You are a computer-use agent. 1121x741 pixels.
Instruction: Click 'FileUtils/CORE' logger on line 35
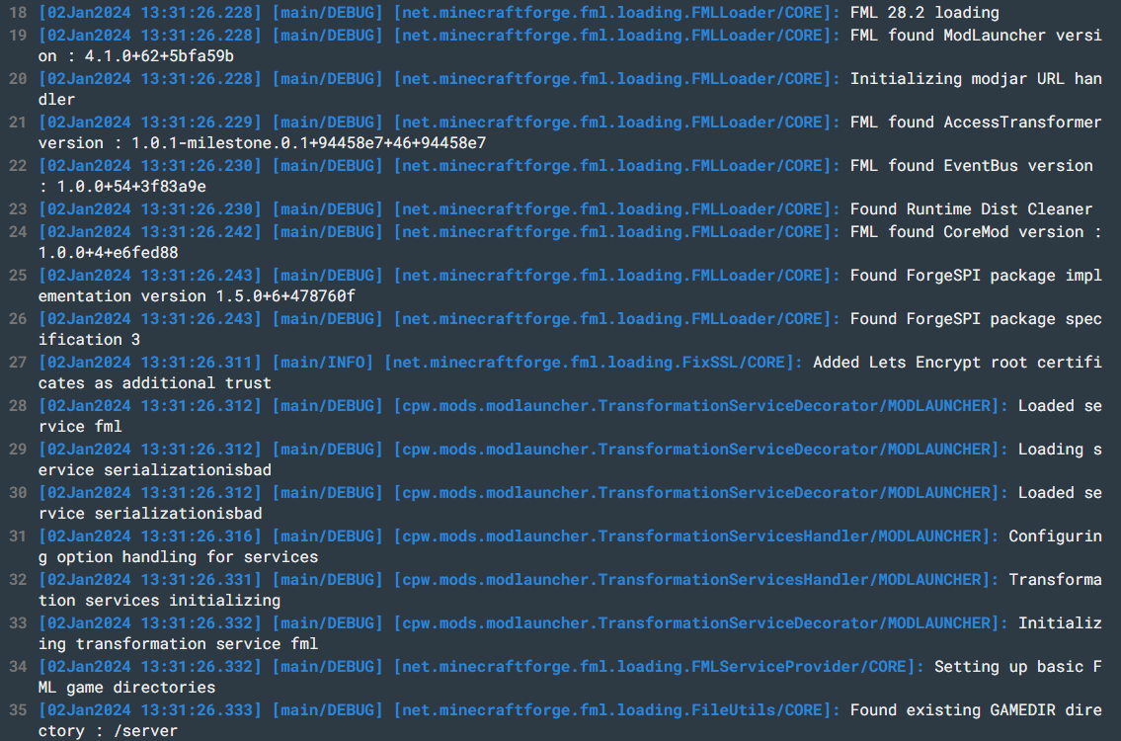coord(758,710)
